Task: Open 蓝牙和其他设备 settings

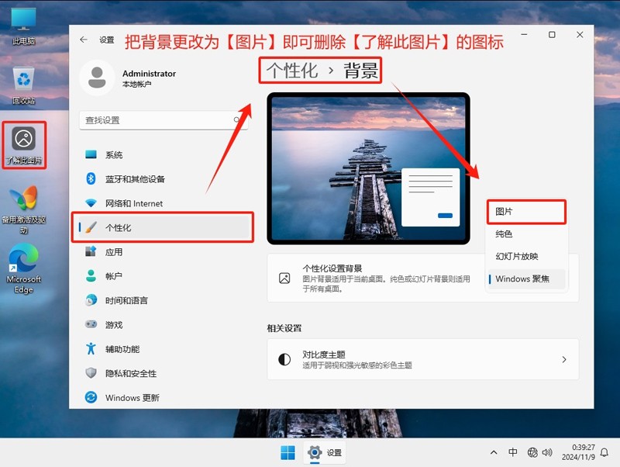Action: pyautogui.click(x=135, y=179)
